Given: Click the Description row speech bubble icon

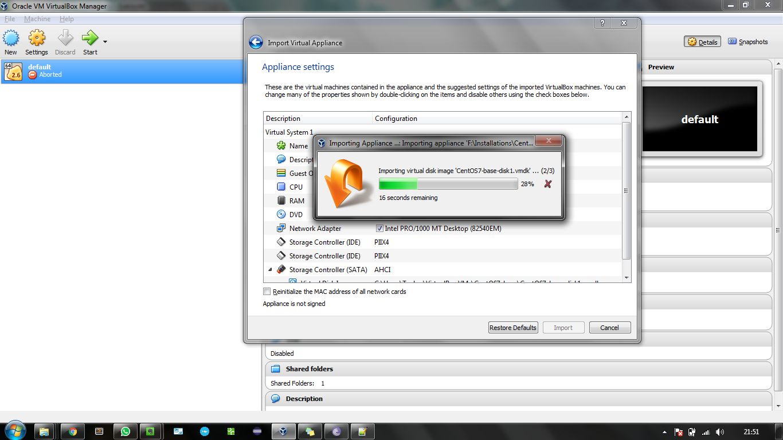Looking at the screenshot, I should click(281, 160).
